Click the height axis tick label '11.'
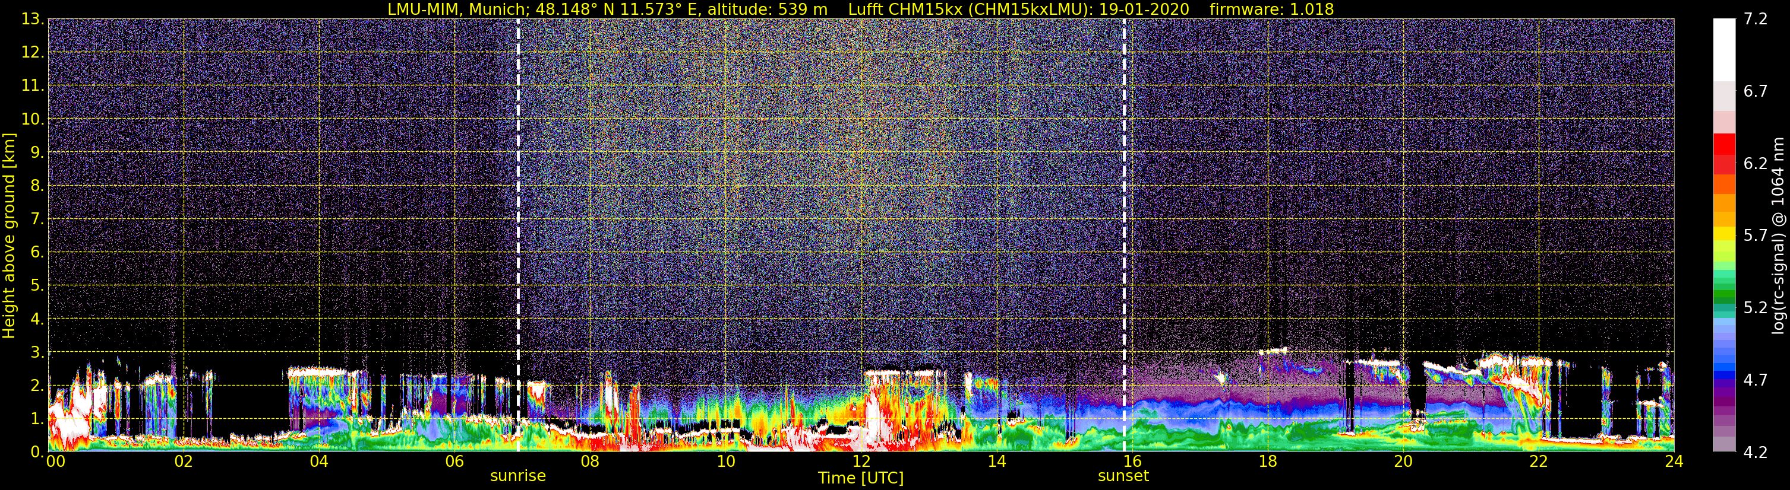Image resolution: width=1790 pixels, height=490 pixels. point(33,85)
